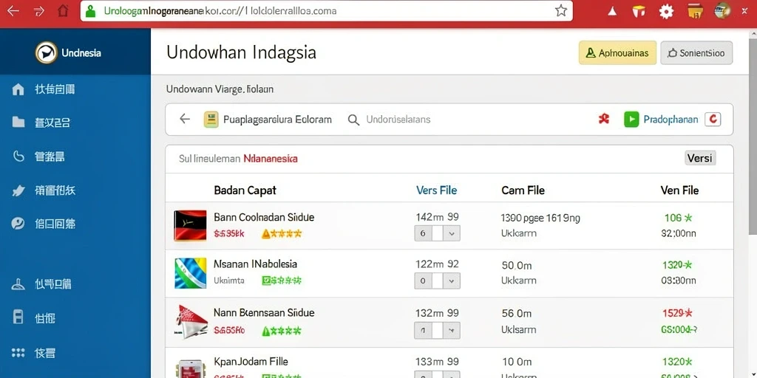Click the white triangle toolbar icon

point(612,11)
